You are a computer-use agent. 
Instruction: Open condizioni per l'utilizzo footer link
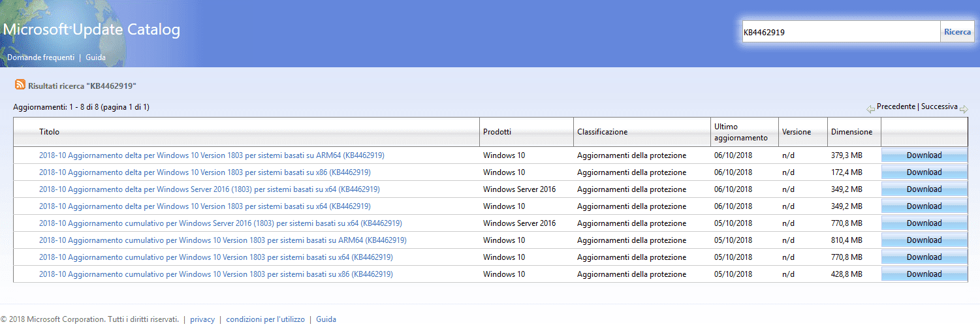click(265, 319)
